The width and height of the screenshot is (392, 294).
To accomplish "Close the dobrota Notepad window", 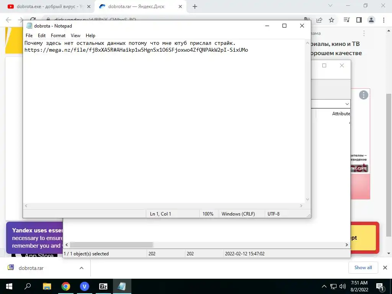I will 302,26.
